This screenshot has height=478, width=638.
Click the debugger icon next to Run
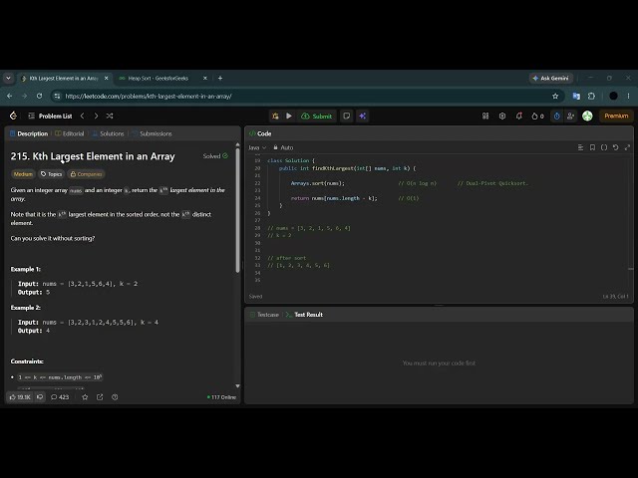275,116
